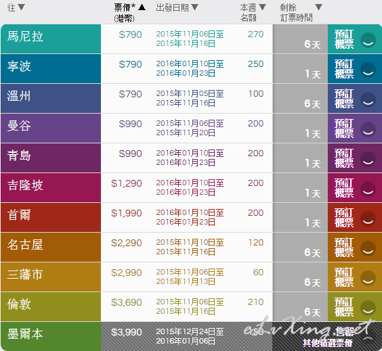Screen dimensions: 382x351
Task: Sort by 本週名額 using the down arrow
Action: [262, 7]
